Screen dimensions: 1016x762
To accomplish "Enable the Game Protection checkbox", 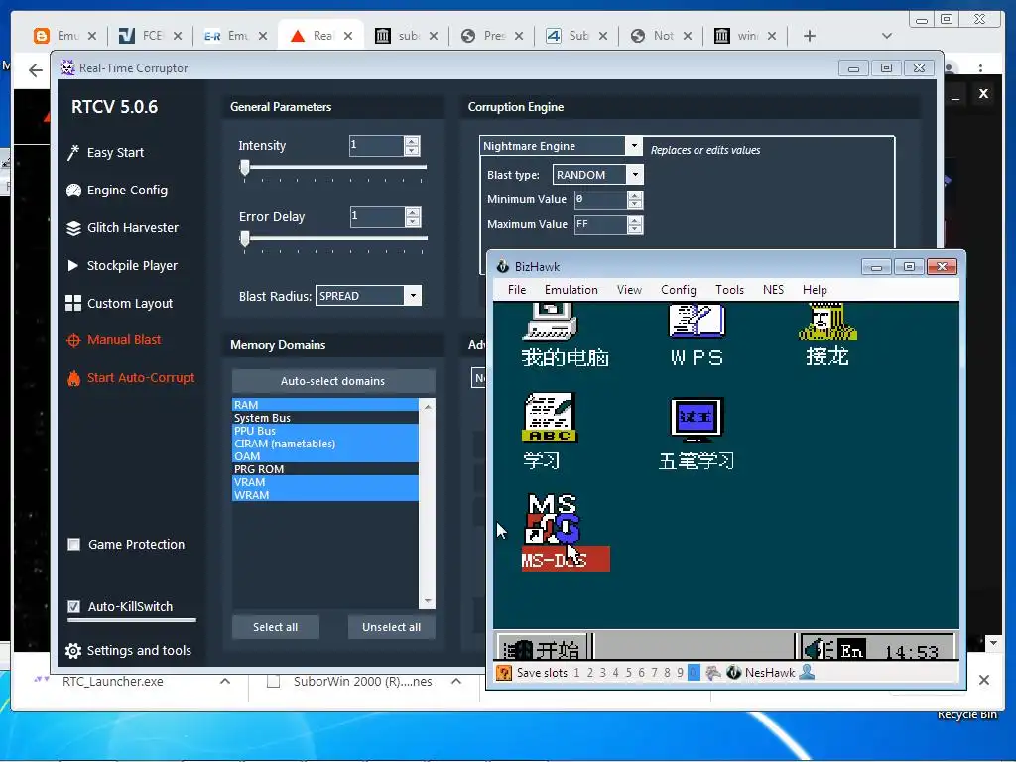I will pos(73,545).
